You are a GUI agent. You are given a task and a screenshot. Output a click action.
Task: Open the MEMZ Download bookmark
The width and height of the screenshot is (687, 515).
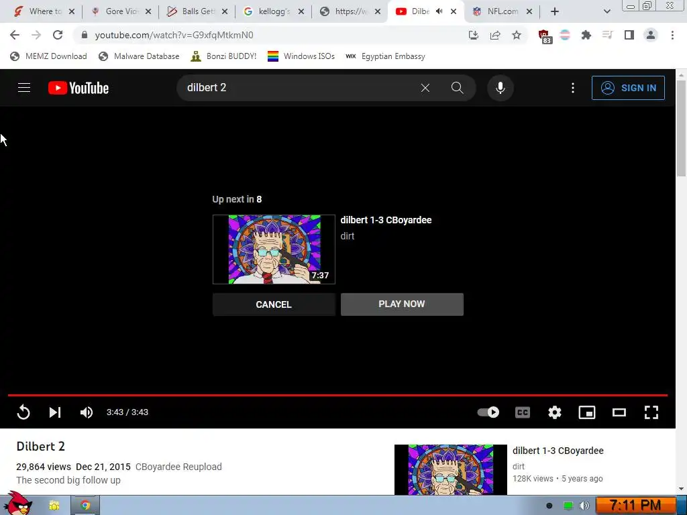[x=48, y=56]
